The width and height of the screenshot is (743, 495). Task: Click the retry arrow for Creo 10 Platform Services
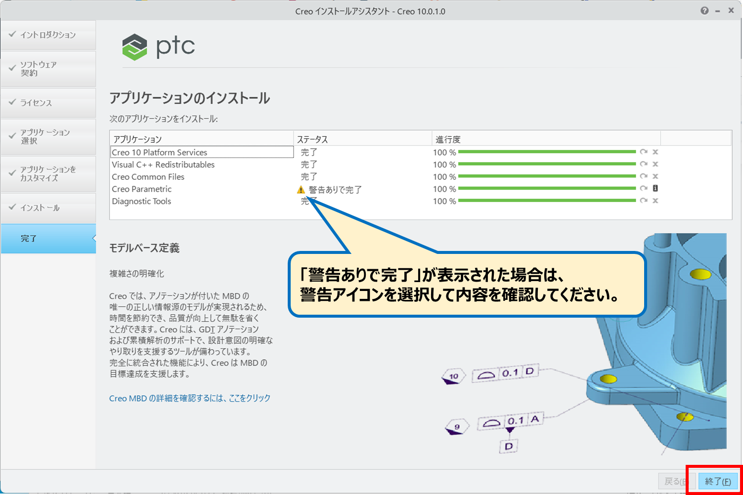[643, 152]
